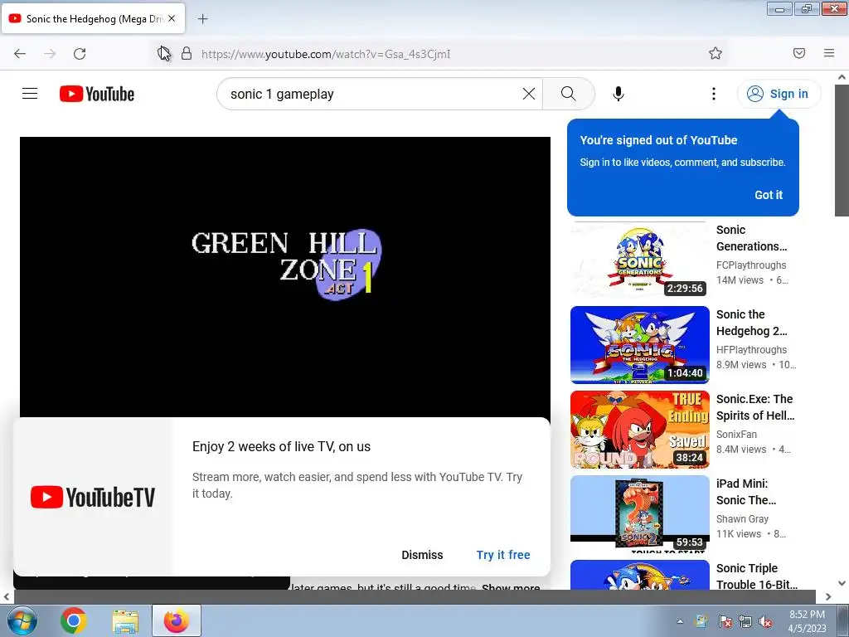Screen dimensions: 849x637
Task: Open File Explorer from the taskbar
Action: pyautogui.click(x=125, y=620)
